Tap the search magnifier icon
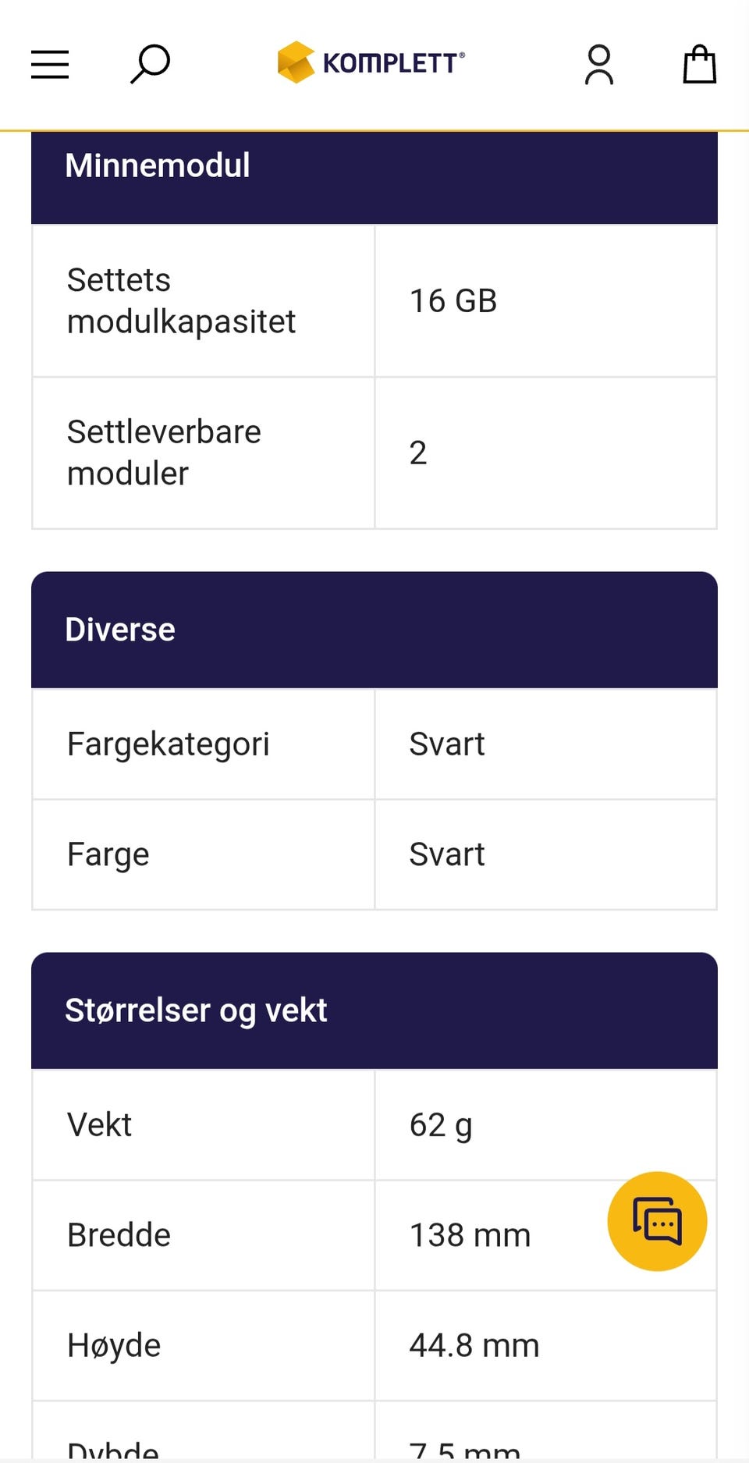This screenshot has height=1463, width=749. click(x=150, y=64)
